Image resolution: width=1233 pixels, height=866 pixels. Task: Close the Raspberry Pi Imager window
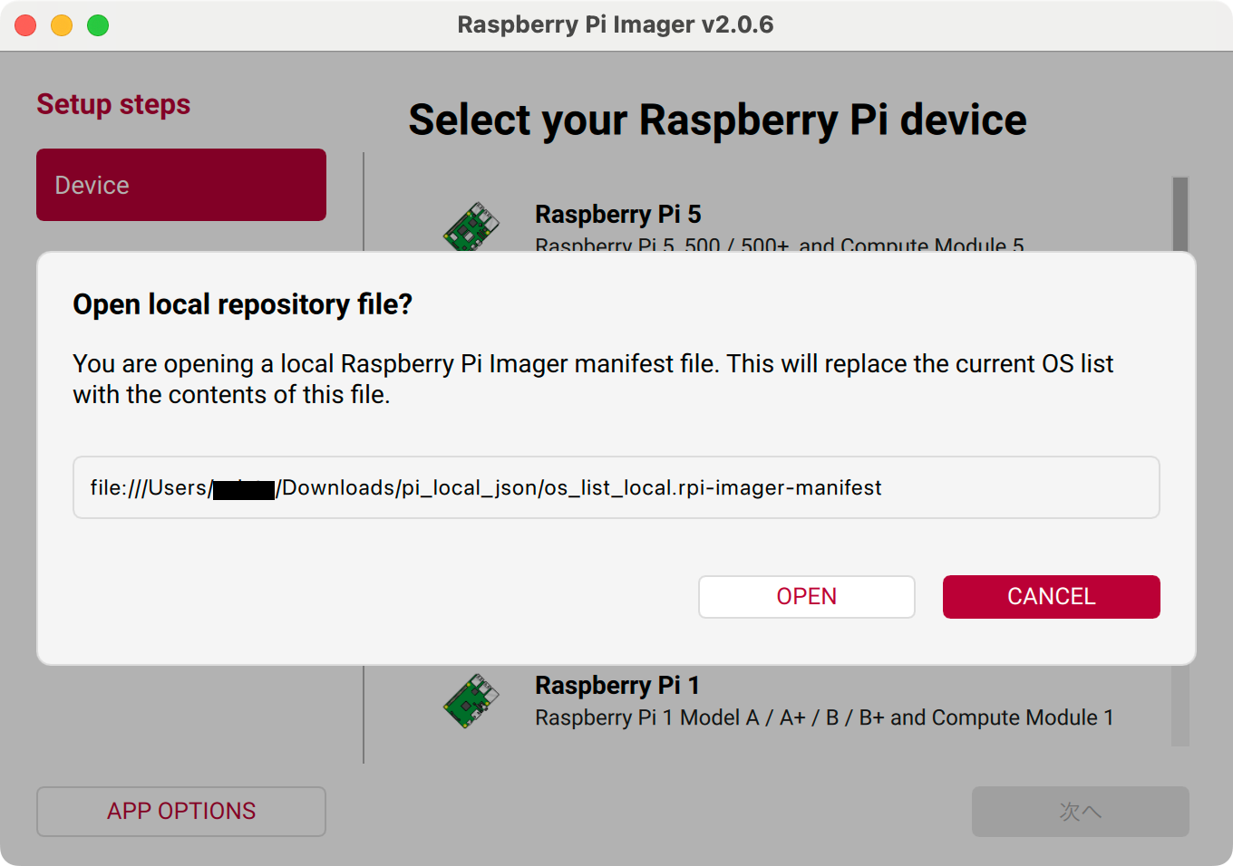pos(25,25)
